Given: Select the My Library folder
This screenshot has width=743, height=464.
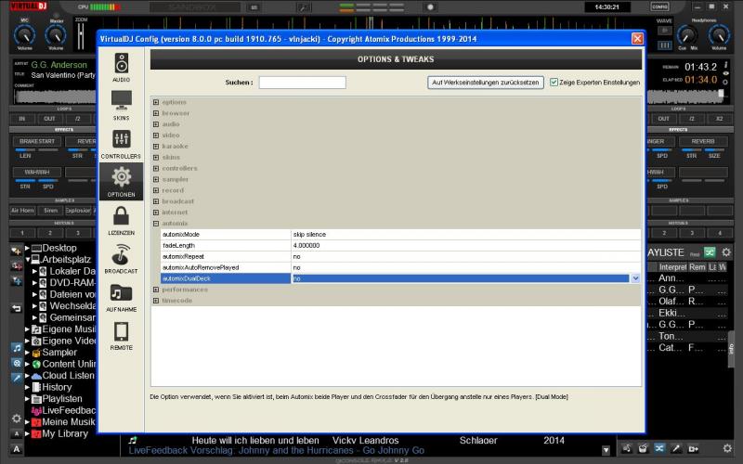Looking at the screenshot, I should pyautogui.click(x=65, y=433).
